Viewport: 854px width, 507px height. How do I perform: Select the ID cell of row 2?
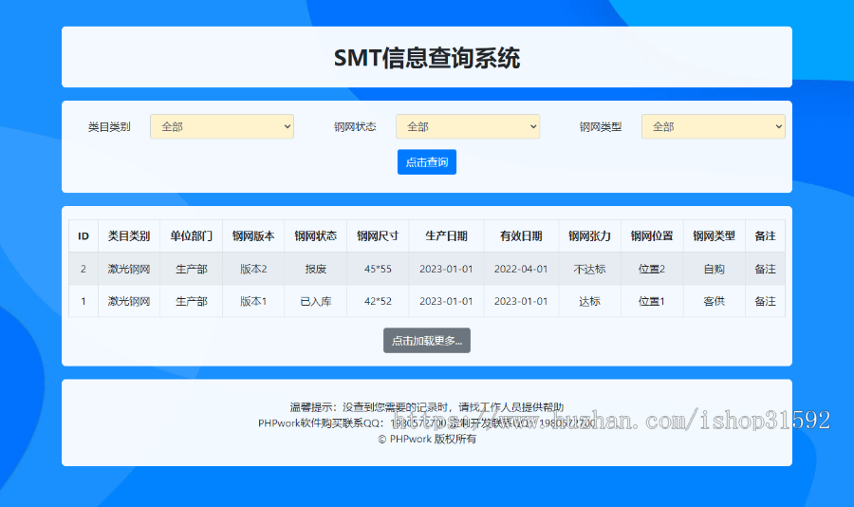click(84, 269)
